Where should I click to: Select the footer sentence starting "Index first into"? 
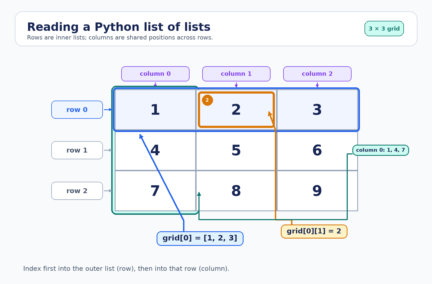(126, 269)
